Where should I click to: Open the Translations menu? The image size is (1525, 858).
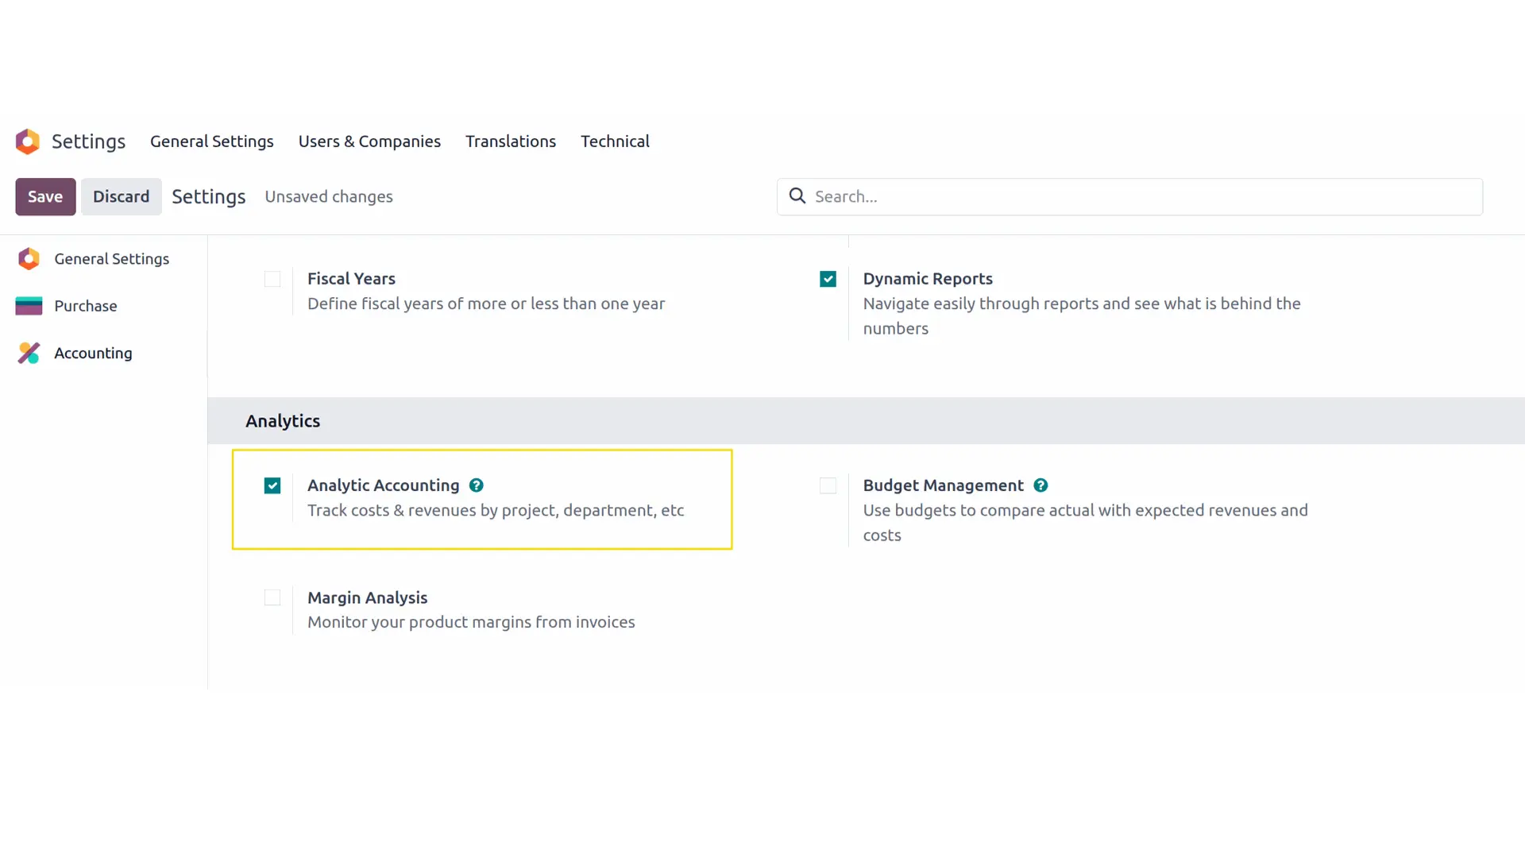pos(511,141)
